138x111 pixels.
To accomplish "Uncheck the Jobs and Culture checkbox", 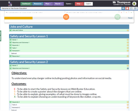I will (x=11, y=30).
